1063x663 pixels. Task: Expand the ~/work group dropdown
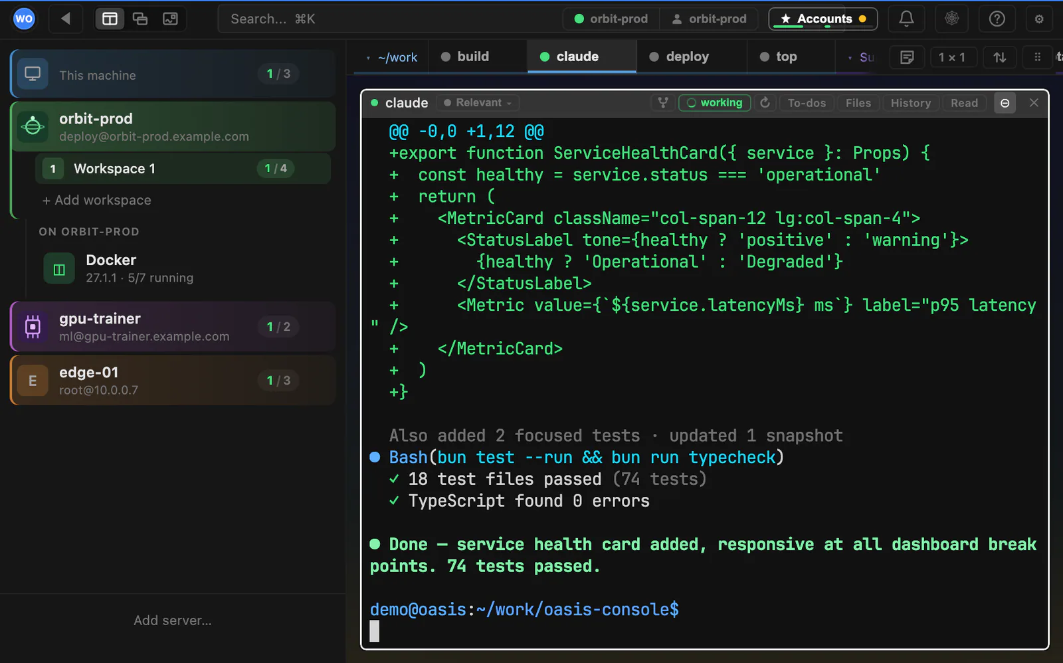(x=392, y=58)
